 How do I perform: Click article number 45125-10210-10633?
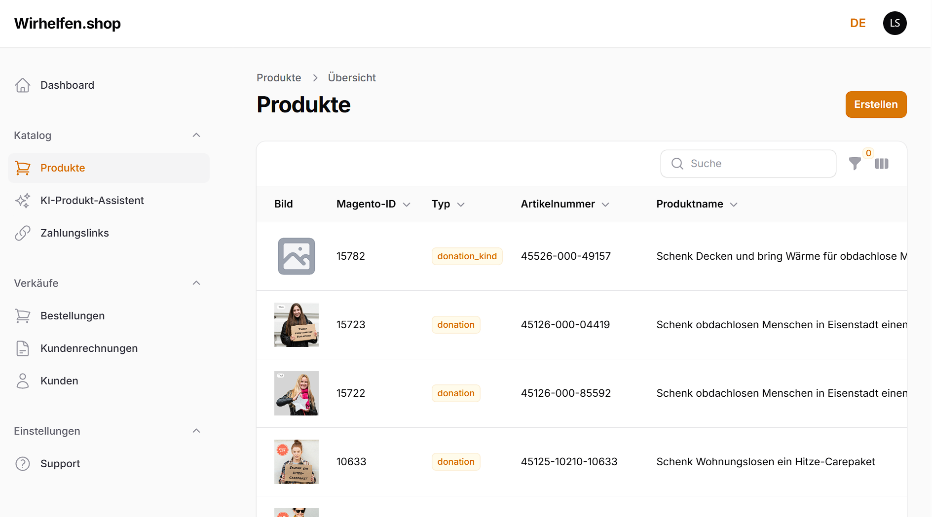pos(569,462)
